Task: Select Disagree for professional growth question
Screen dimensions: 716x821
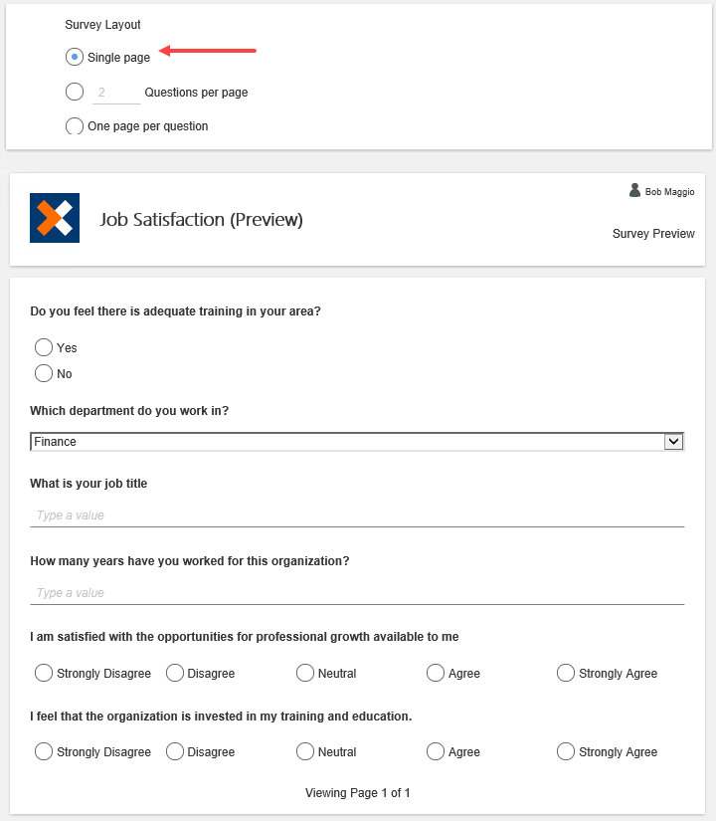Action: pos(174,673)
